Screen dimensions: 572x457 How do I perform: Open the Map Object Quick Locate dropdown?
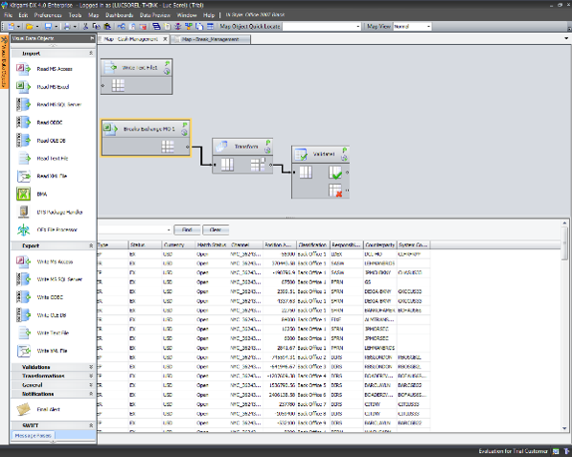coord(358,26)
